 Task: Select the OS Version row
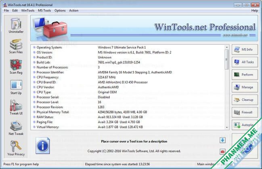click(x=128, y=52)
